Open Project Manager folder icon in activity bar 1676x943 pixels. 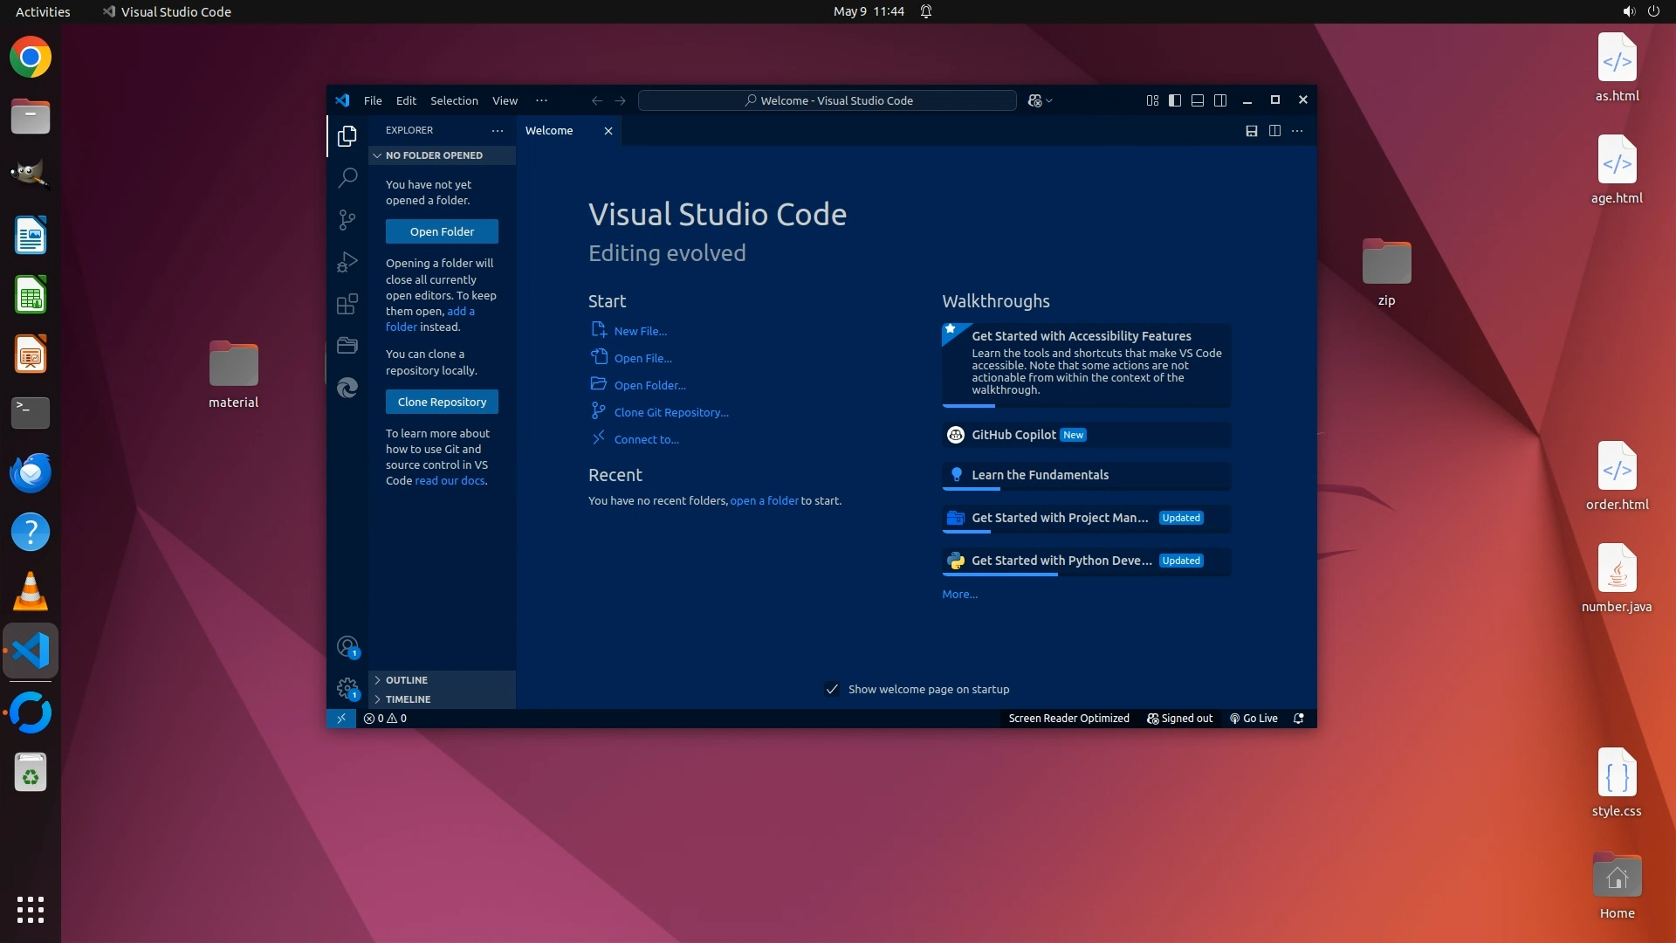347,345
